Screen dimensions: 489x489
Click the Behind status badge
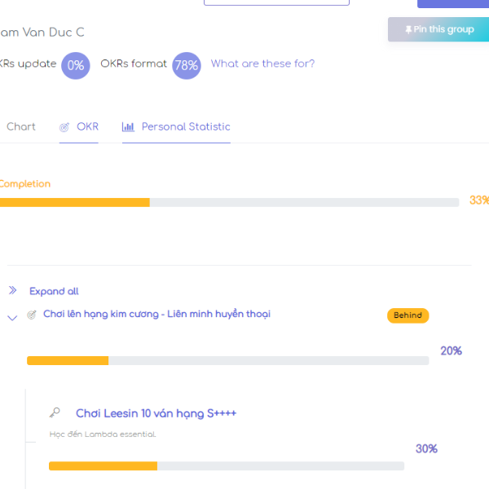click(407, 315)
